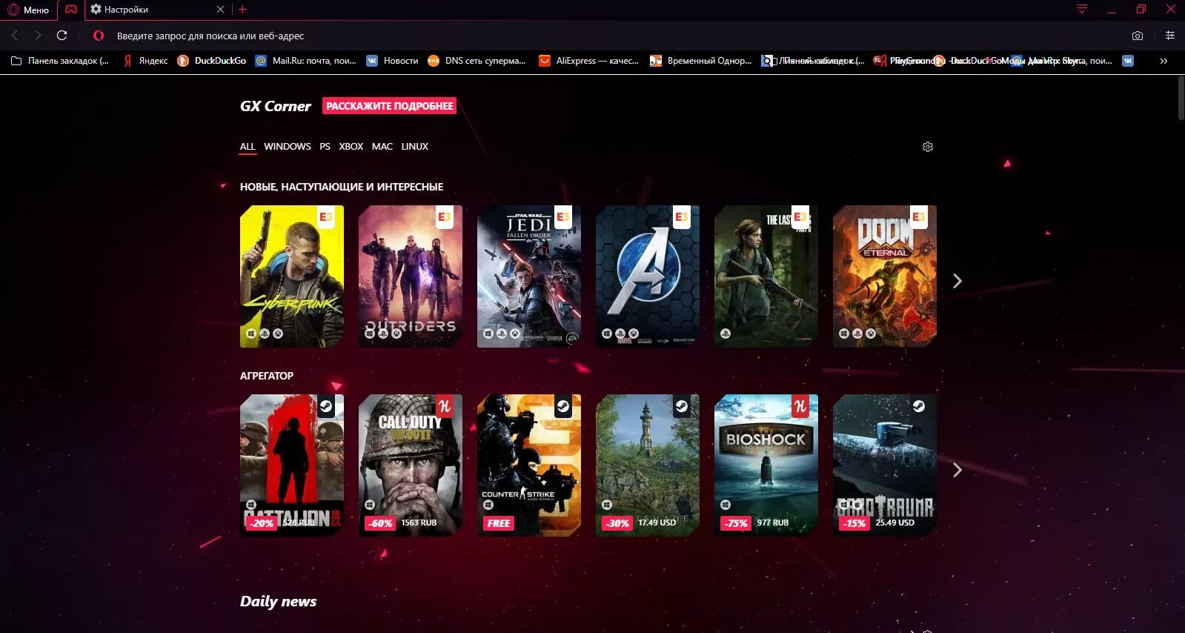Image resolution: width=1185 pixels, height=633 pixels.
Task: Open the DOOM Eternal game card
Action: 885,276
